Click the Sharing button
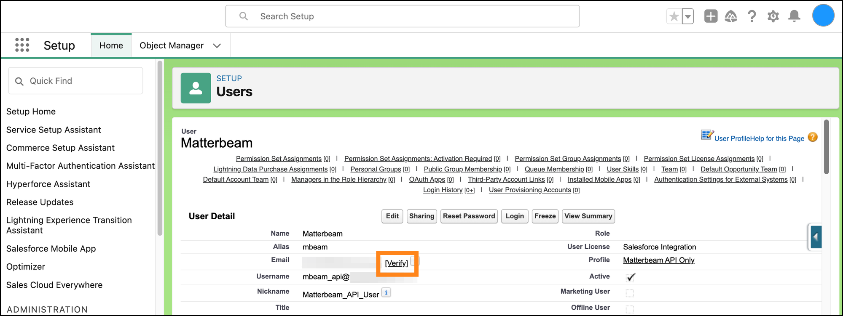The height and width of the screenshot is (316, 843). click(x=421, y=216)
